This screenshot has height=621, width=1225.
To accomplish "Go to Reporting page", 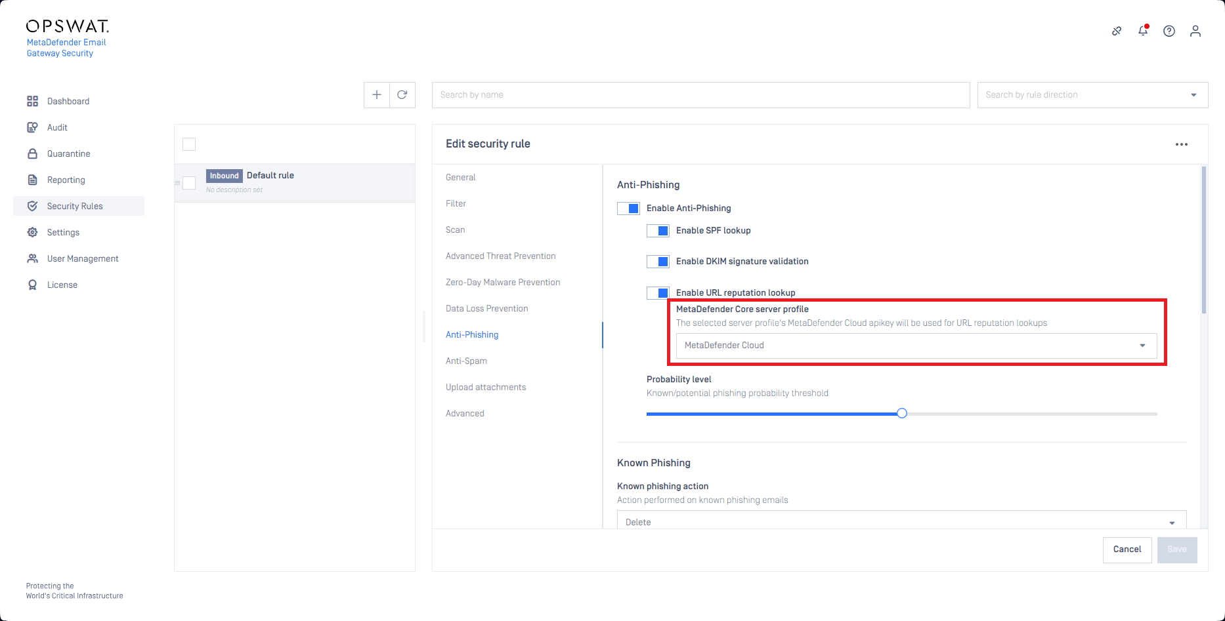I will tap(66, 180).
